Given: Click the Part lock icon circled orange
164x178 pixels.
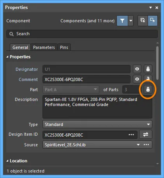Looking at the screenshot, I should 148,90.
